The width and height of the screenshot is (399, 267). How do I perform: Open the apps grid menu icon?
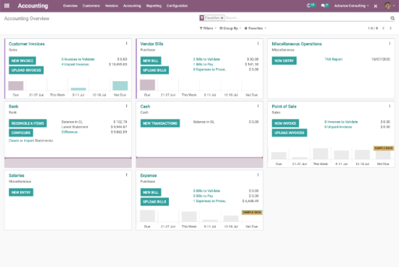click(x=7, y=6)
